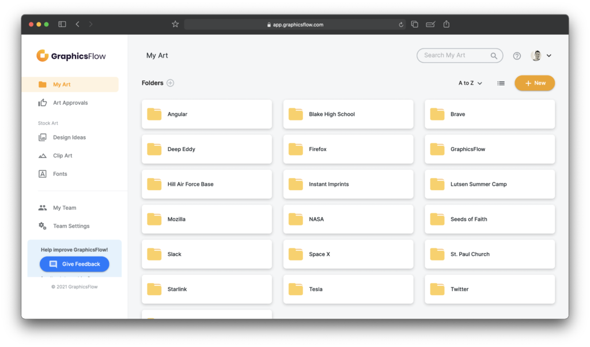Click the Design Ideas icon
The height and width of the screenshot is (347, 590).
coord(43,137)
